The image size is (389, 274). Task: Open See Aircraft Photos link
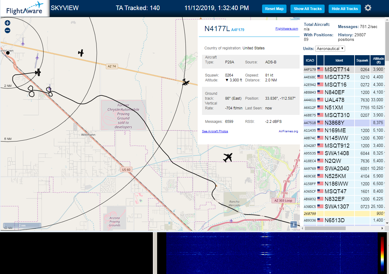[215, 131]
